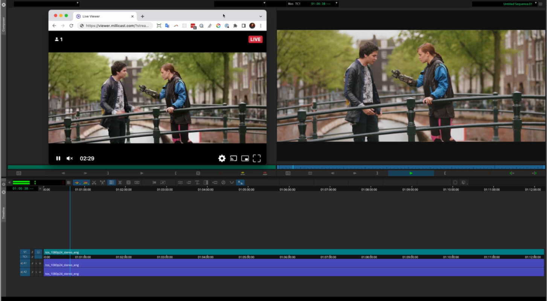The image size is (547, 301).
Task: Select the tos_1080p24_stereo_eng clip on A1
Action: pyautogui.click(x=294, y=263)
